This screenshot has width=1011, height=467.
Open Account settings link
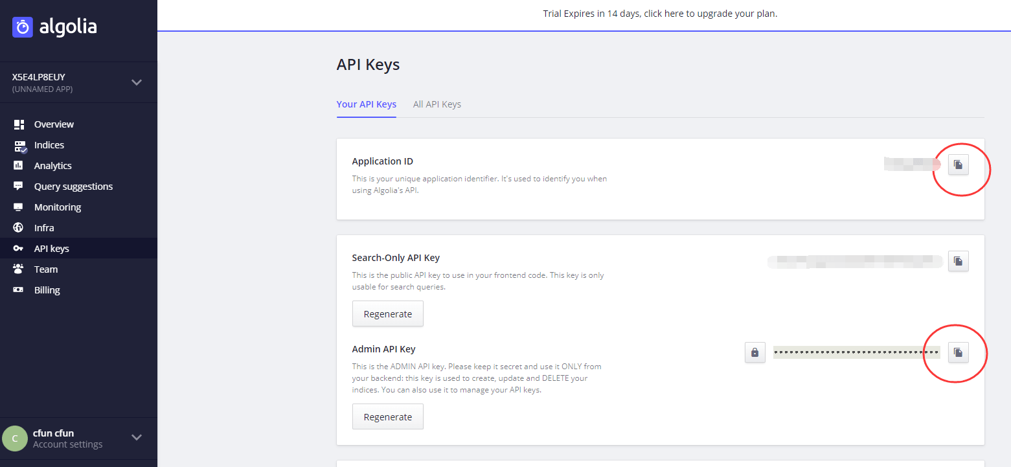68,444
